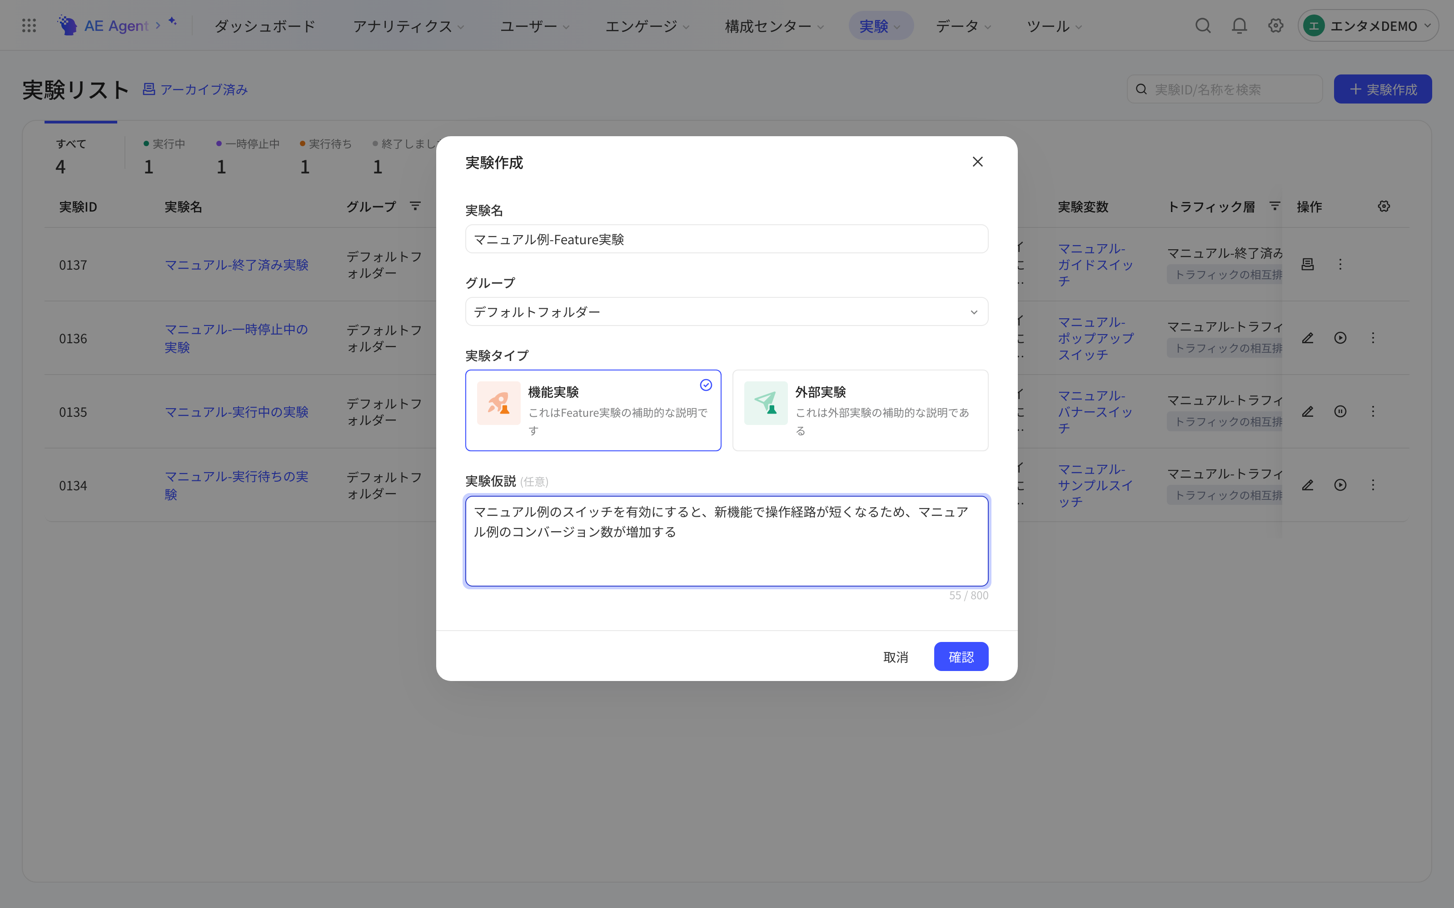This screenshot has height=908, width=1454.
Task: Expand the 実験 menu
Action: point(881,26)
